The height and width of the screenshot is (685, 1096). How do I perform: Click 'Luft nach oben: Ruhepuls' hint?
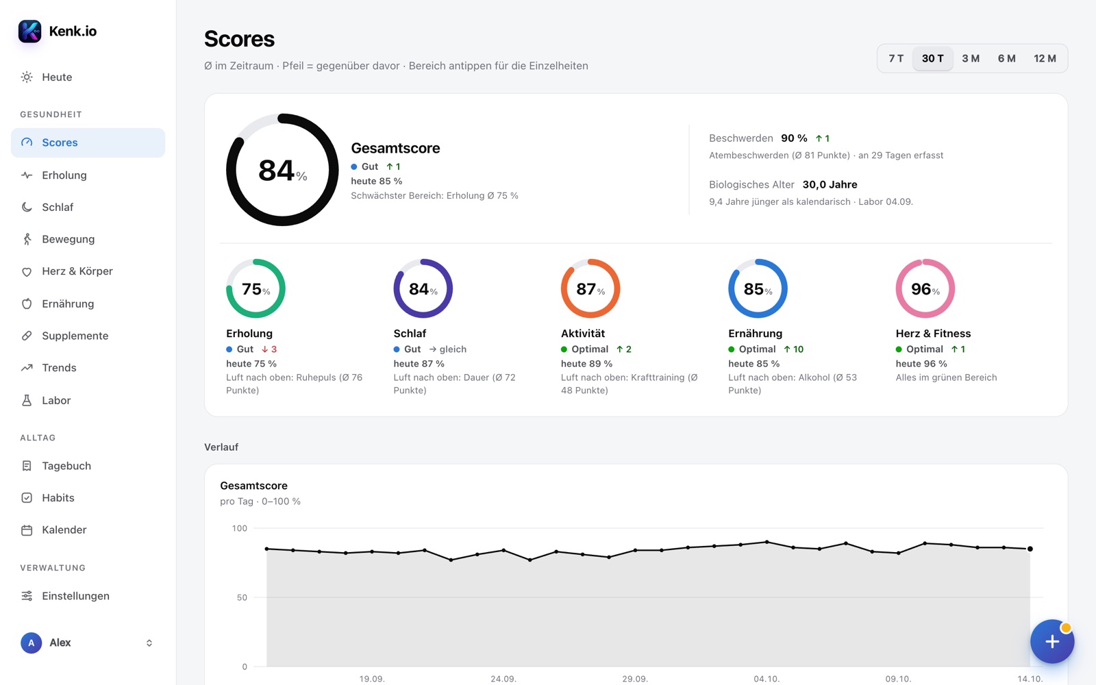(x=294, y=384)
